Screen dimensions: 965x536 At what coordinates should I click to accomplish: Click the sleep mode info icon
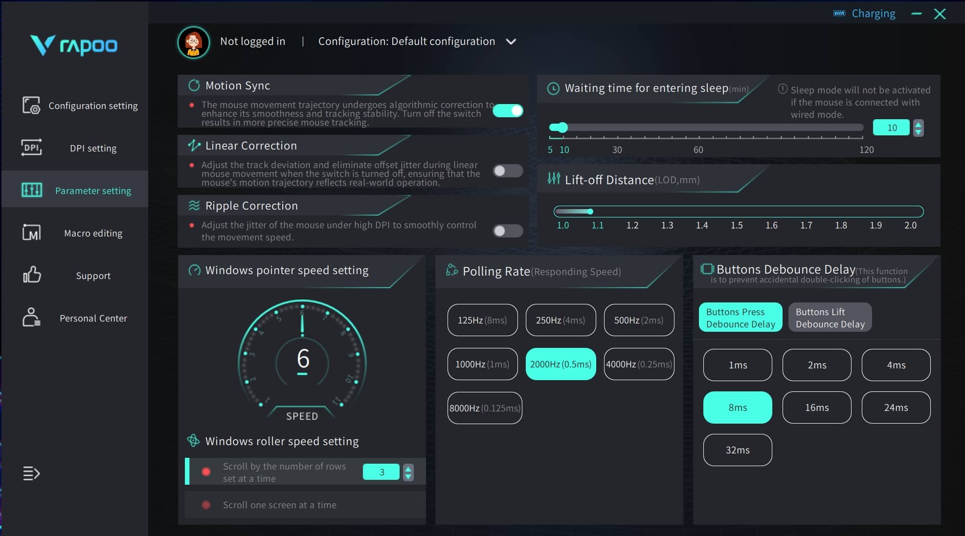click(783, 89)
